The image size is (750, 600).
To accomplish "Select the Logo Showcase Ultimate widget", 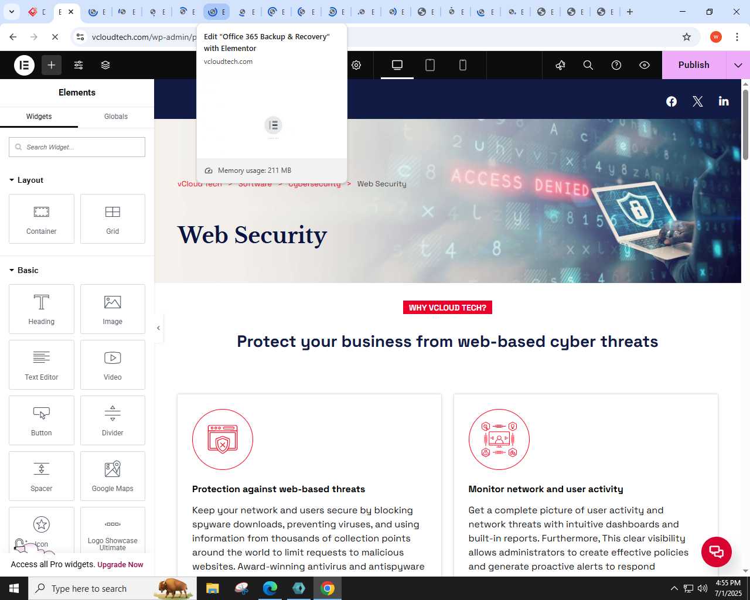I will [112, 530].
